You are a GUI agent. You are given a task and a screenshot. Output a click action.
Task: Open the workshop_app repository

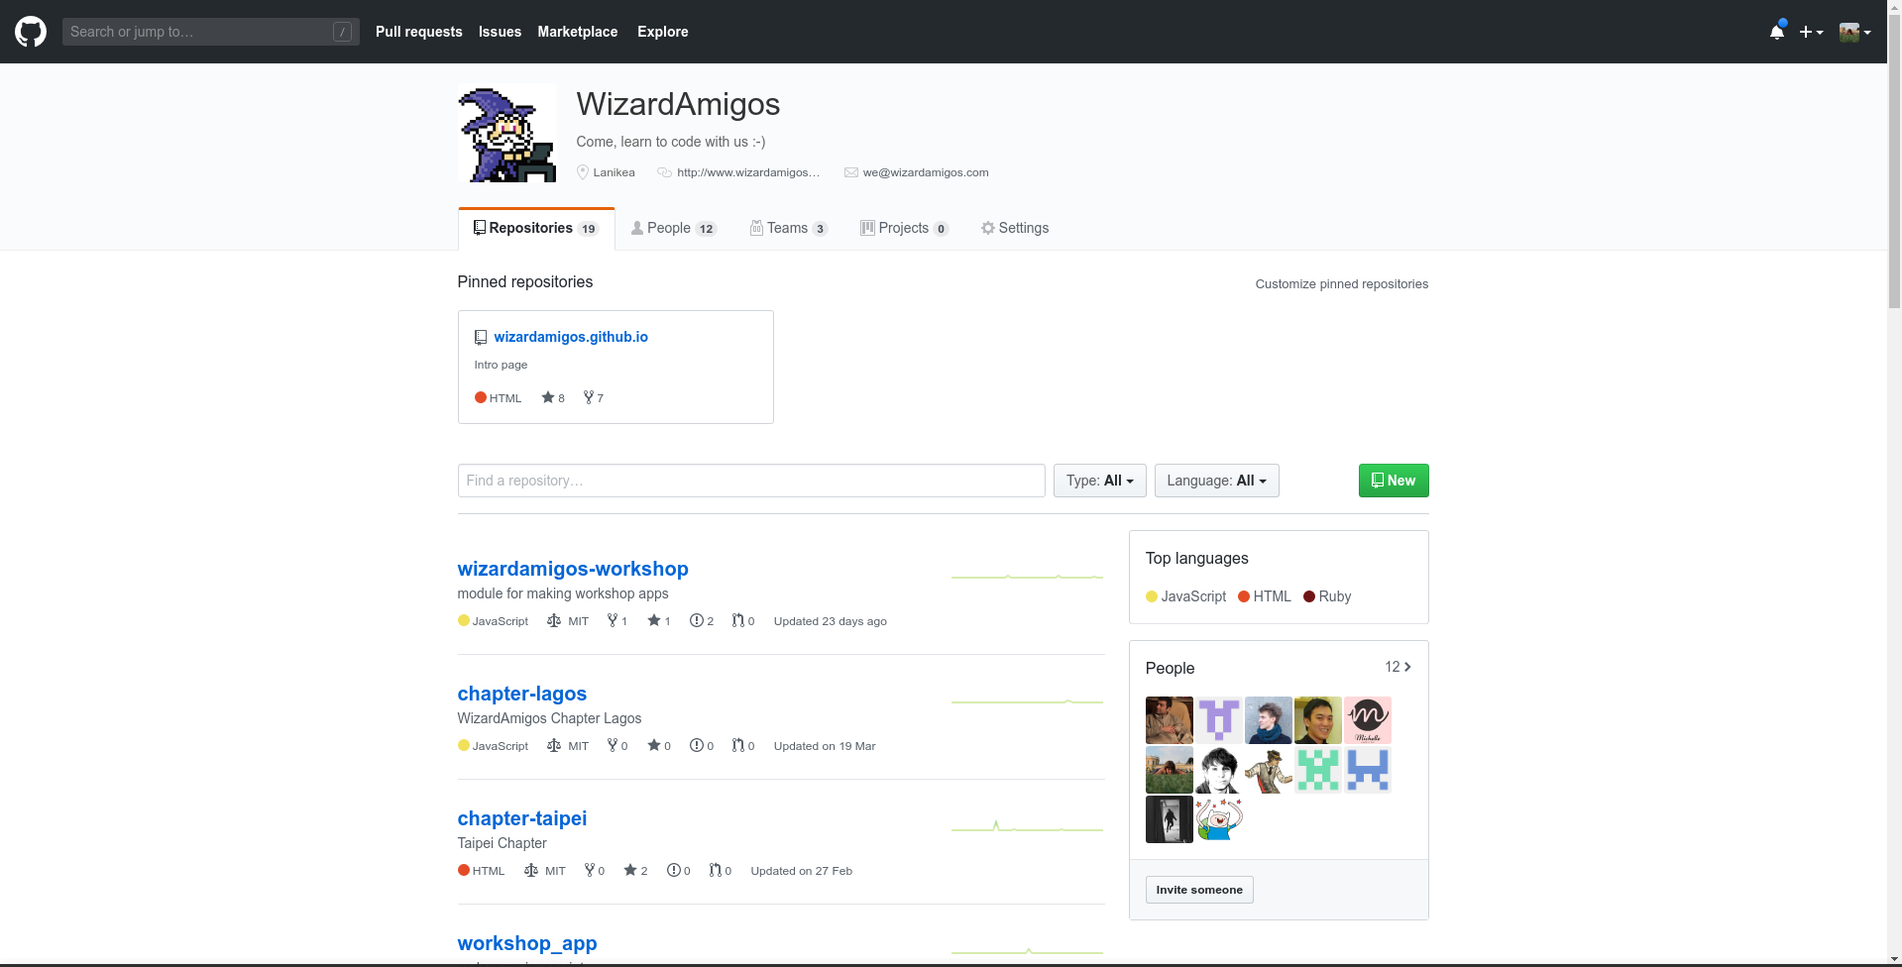click(x=527, y=943)
